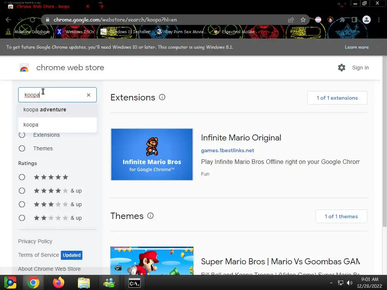Viewport: 387px width, 290px height.
Task: Open the command prompt taskbar icon
Action: click(135, 283)
